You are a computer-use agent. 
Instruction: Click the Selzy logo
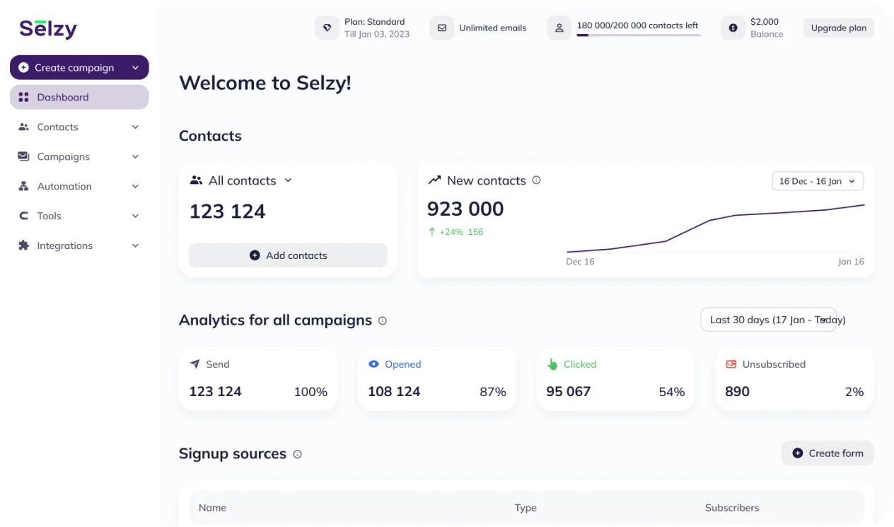point(48,29)
